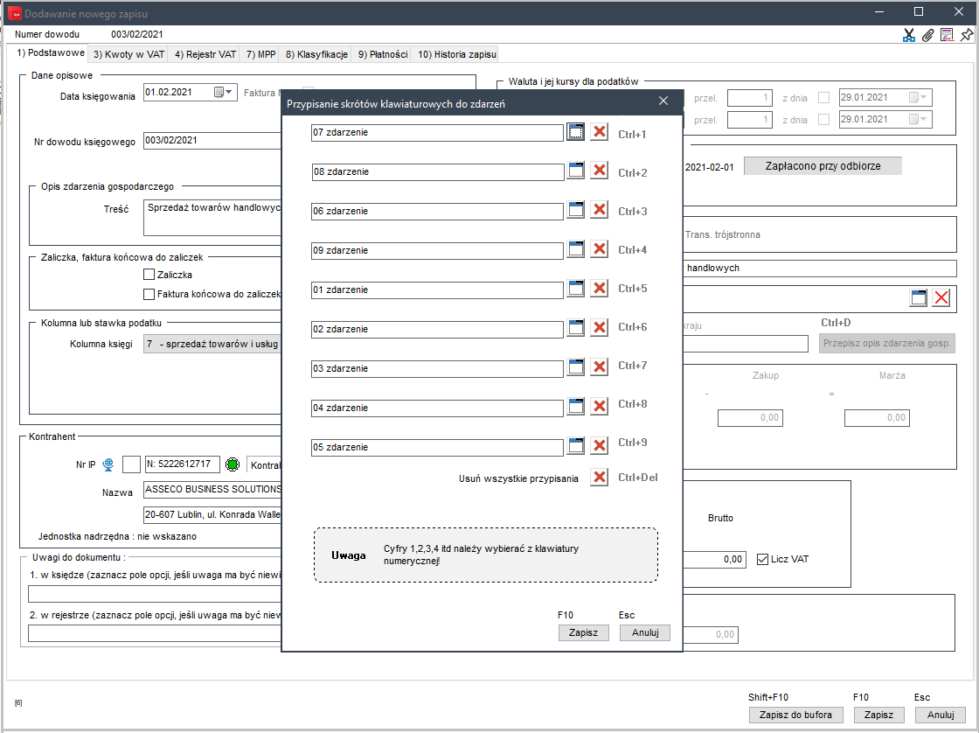Toggle the Licz VAT checkbox
Image resolution: width=979 pixels, height=733 pixels.
(762, 559)
